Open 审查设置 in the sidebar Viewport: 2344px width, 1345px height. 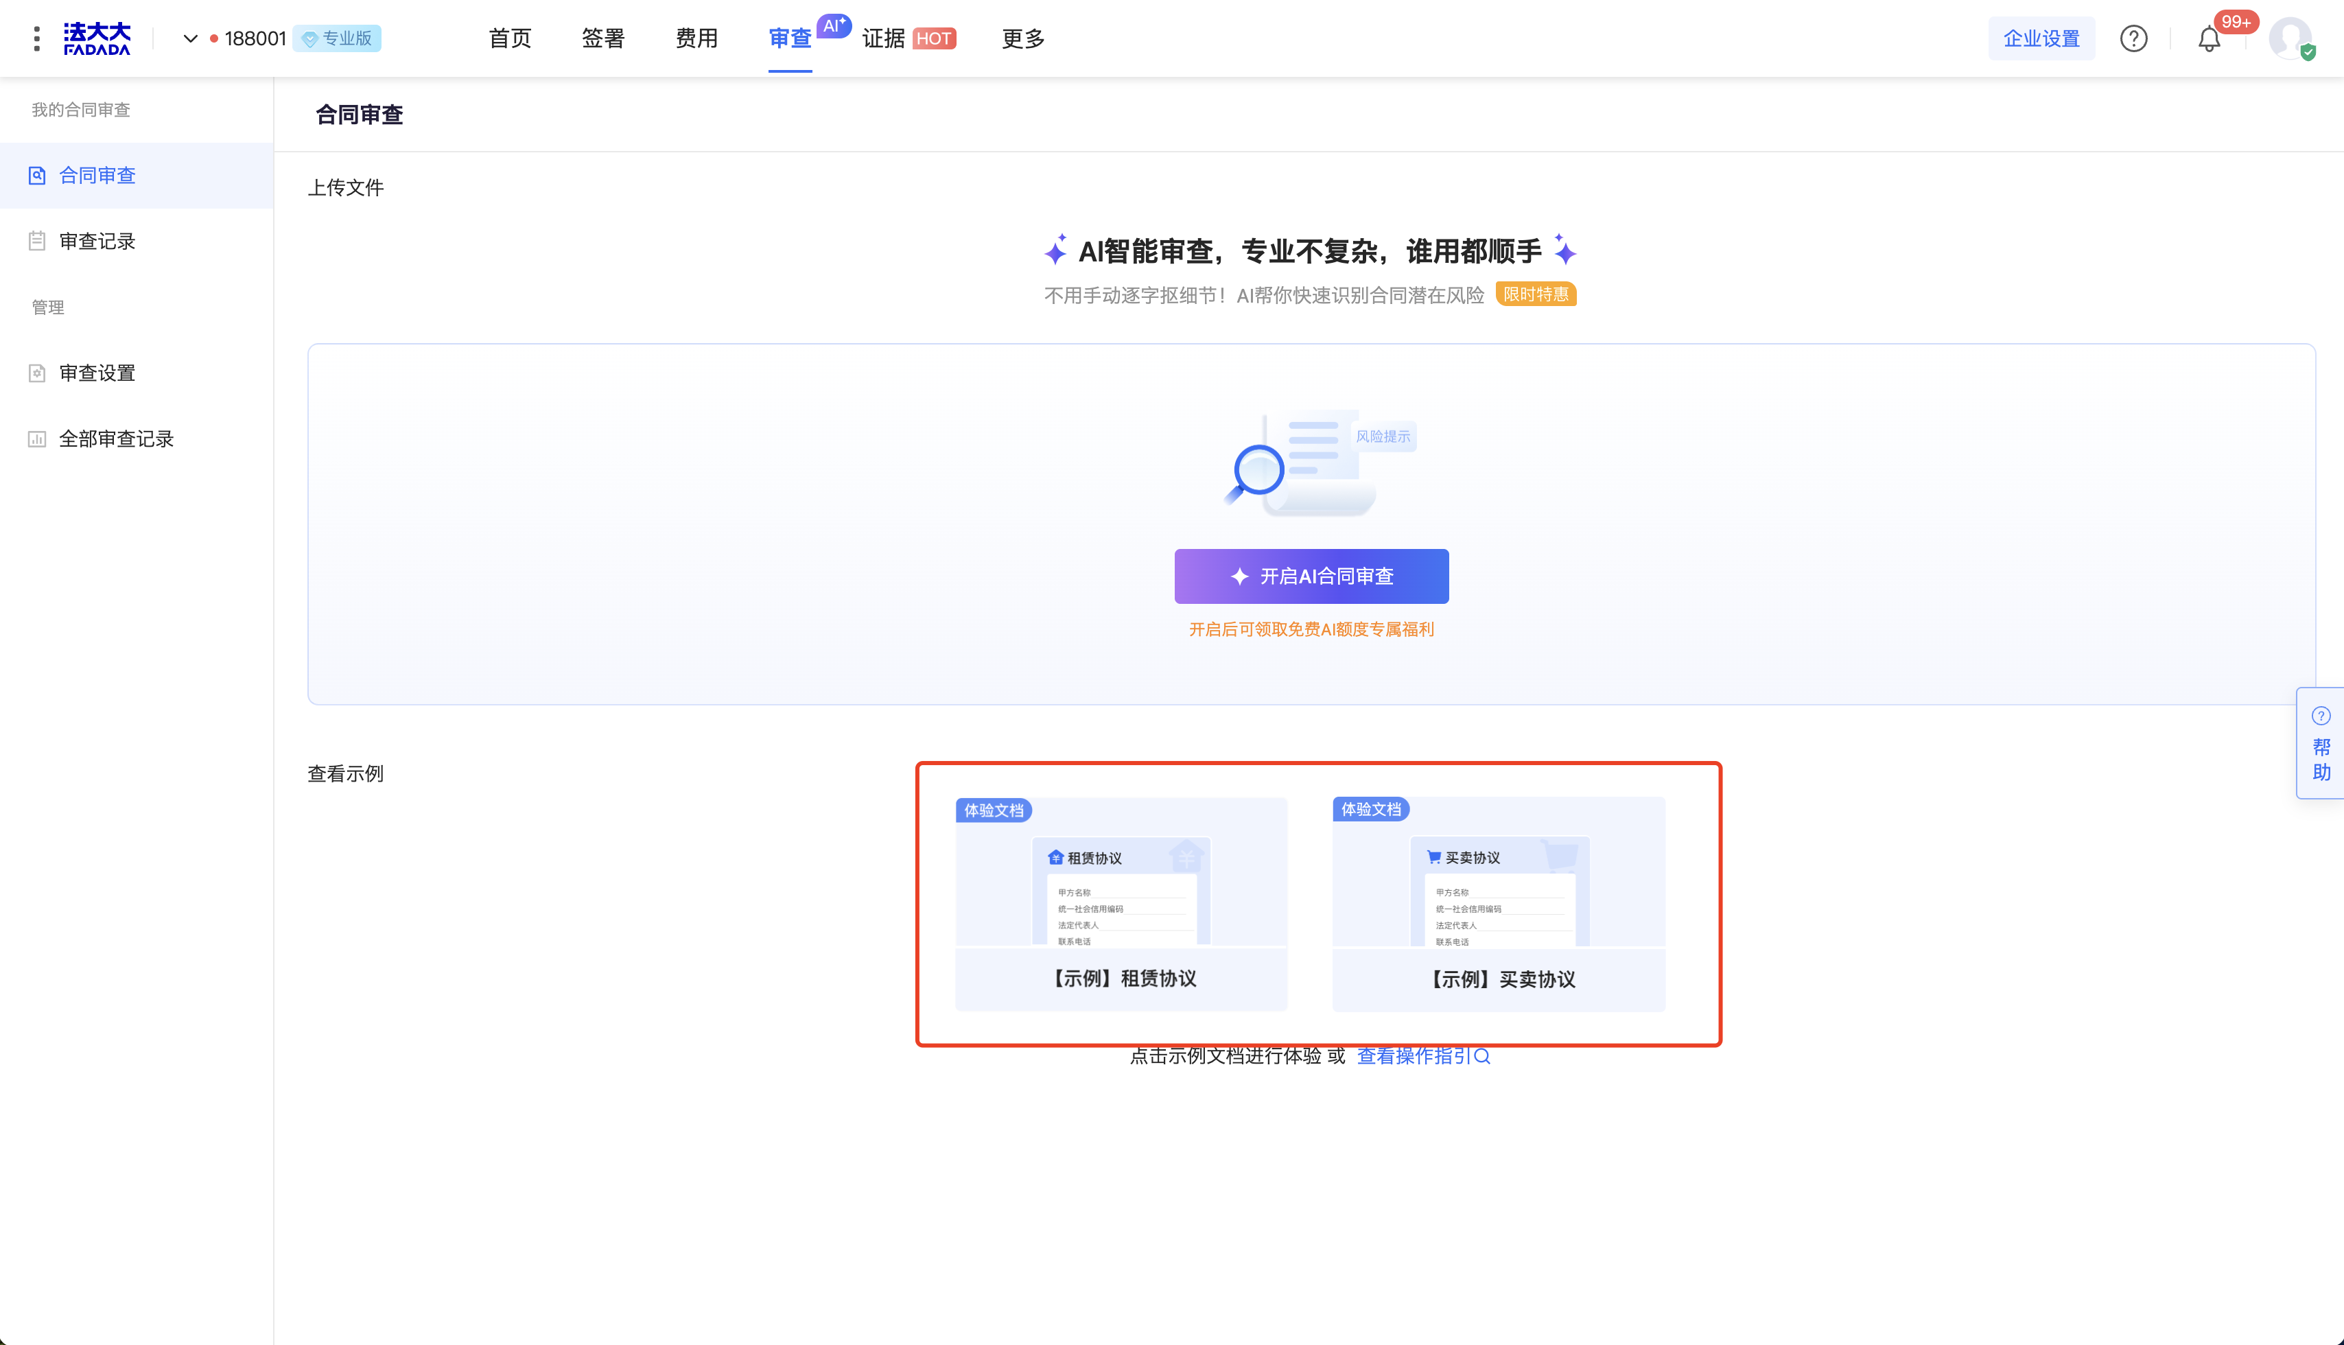click(97, 372)
